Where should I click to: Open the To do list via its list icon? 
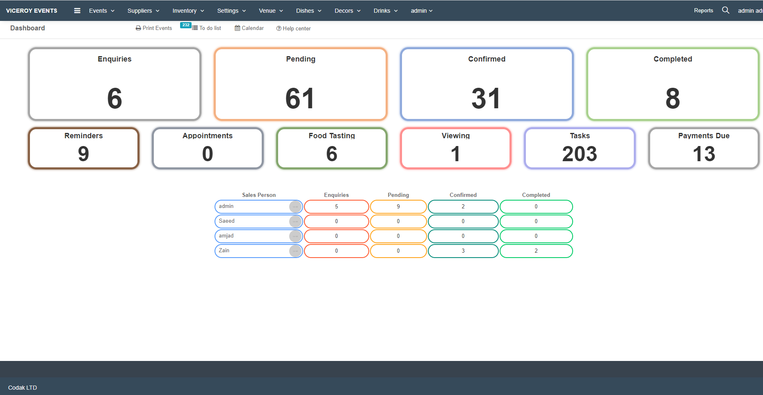tap(195, 28)
